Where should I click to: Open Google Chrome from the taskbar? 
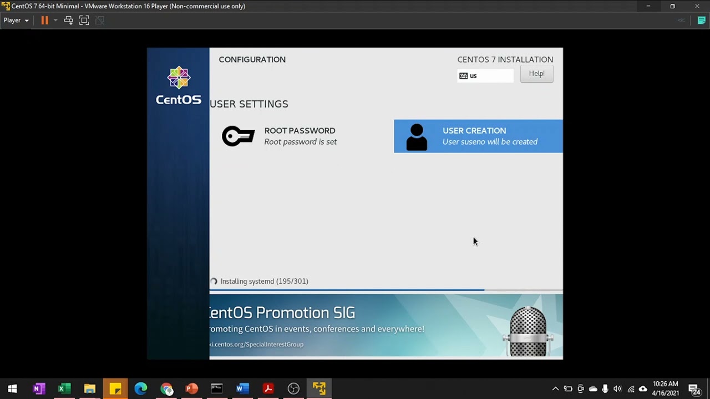click(166, 388)
